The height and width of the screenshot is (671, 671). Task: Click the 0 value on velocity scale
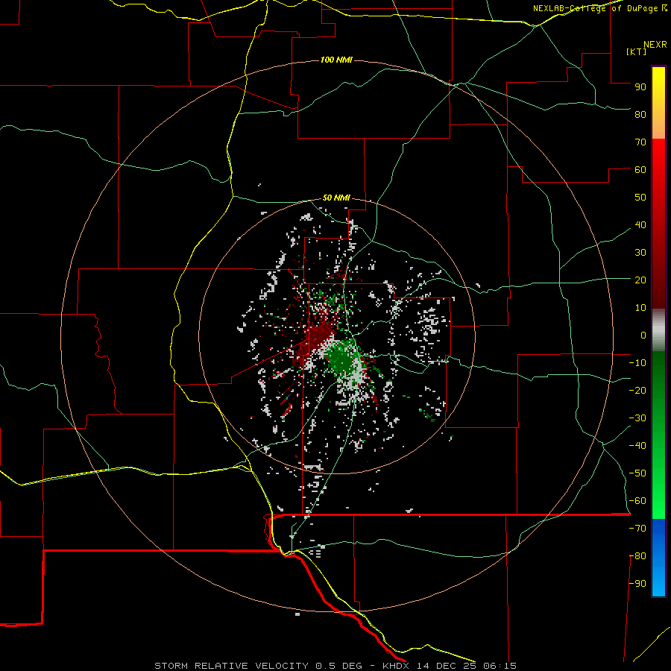pyautogui.click(x=643, y=335)
